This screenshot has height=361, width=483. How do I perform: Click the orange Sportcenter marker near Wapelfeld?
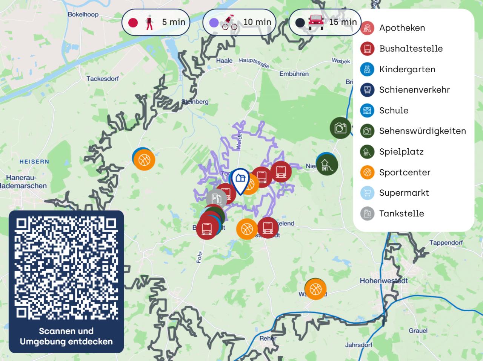315,289
